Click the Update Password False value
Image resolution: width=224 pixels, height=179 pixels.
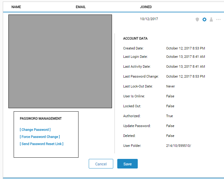(x=170, y=126)
